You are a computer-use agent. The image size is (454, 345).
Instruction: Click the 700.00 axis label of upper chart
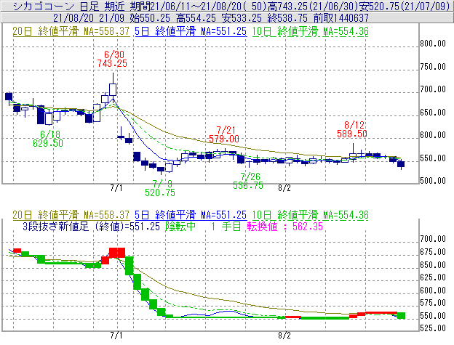[433, 89]
